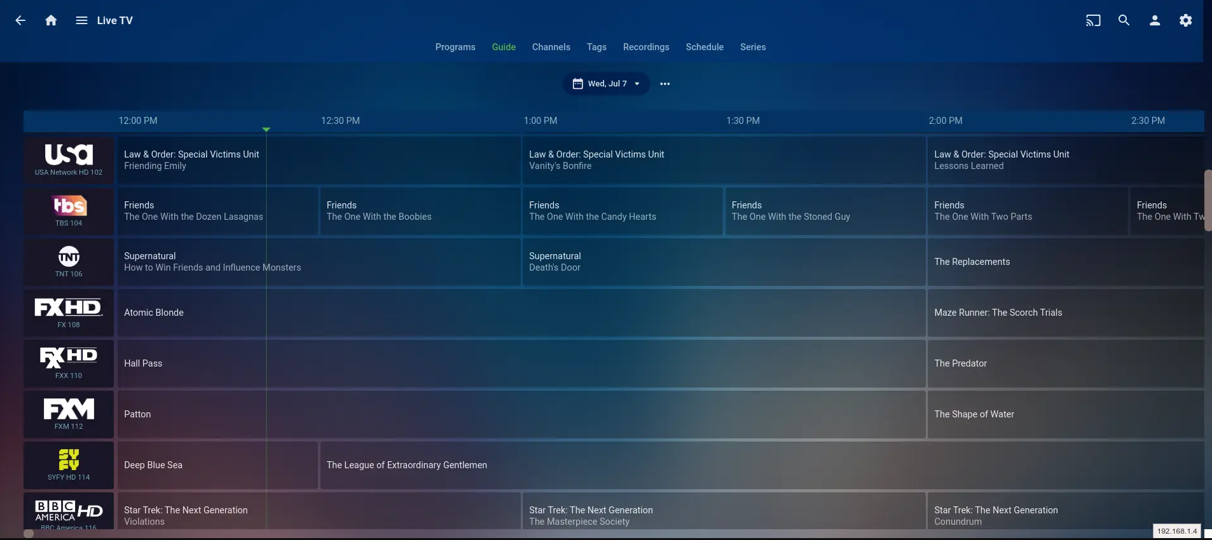
Task: Switch to the Guide tab
Action: tap(504, 47)
